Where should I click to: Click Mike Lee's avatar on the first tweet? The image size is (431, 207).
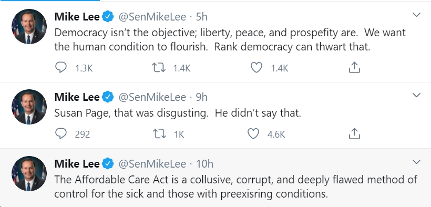click(x=29, y=27)
